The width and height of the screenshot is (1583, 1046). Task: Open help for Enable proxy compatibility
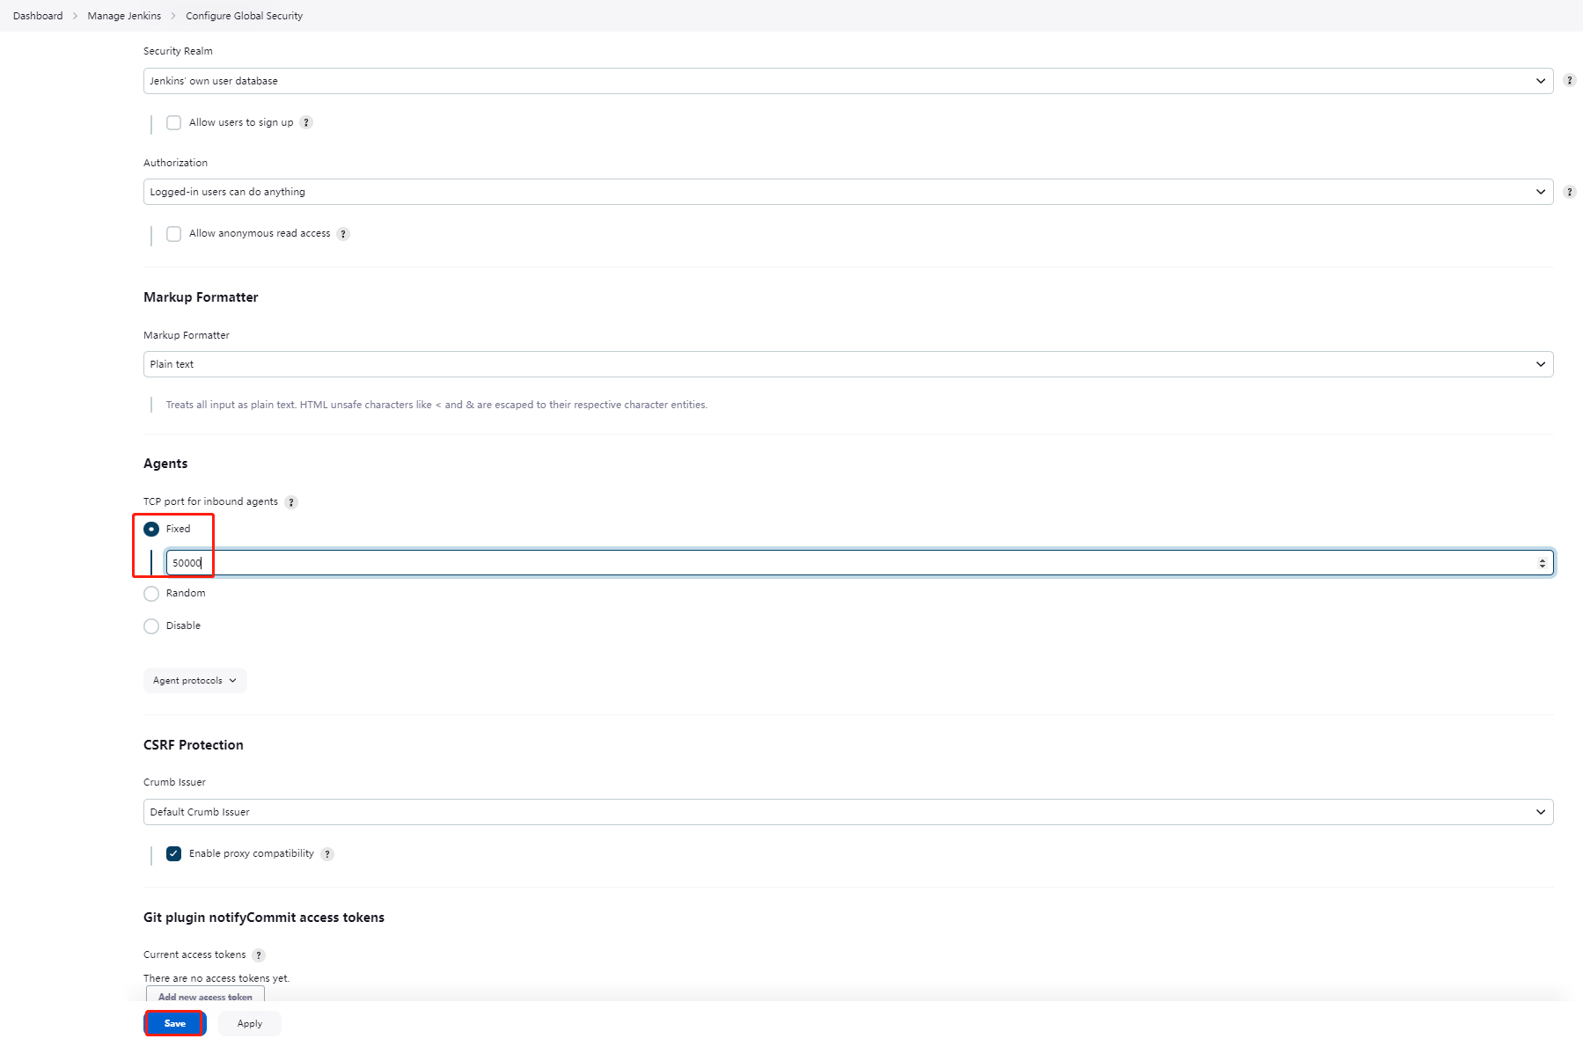point(327,854)
